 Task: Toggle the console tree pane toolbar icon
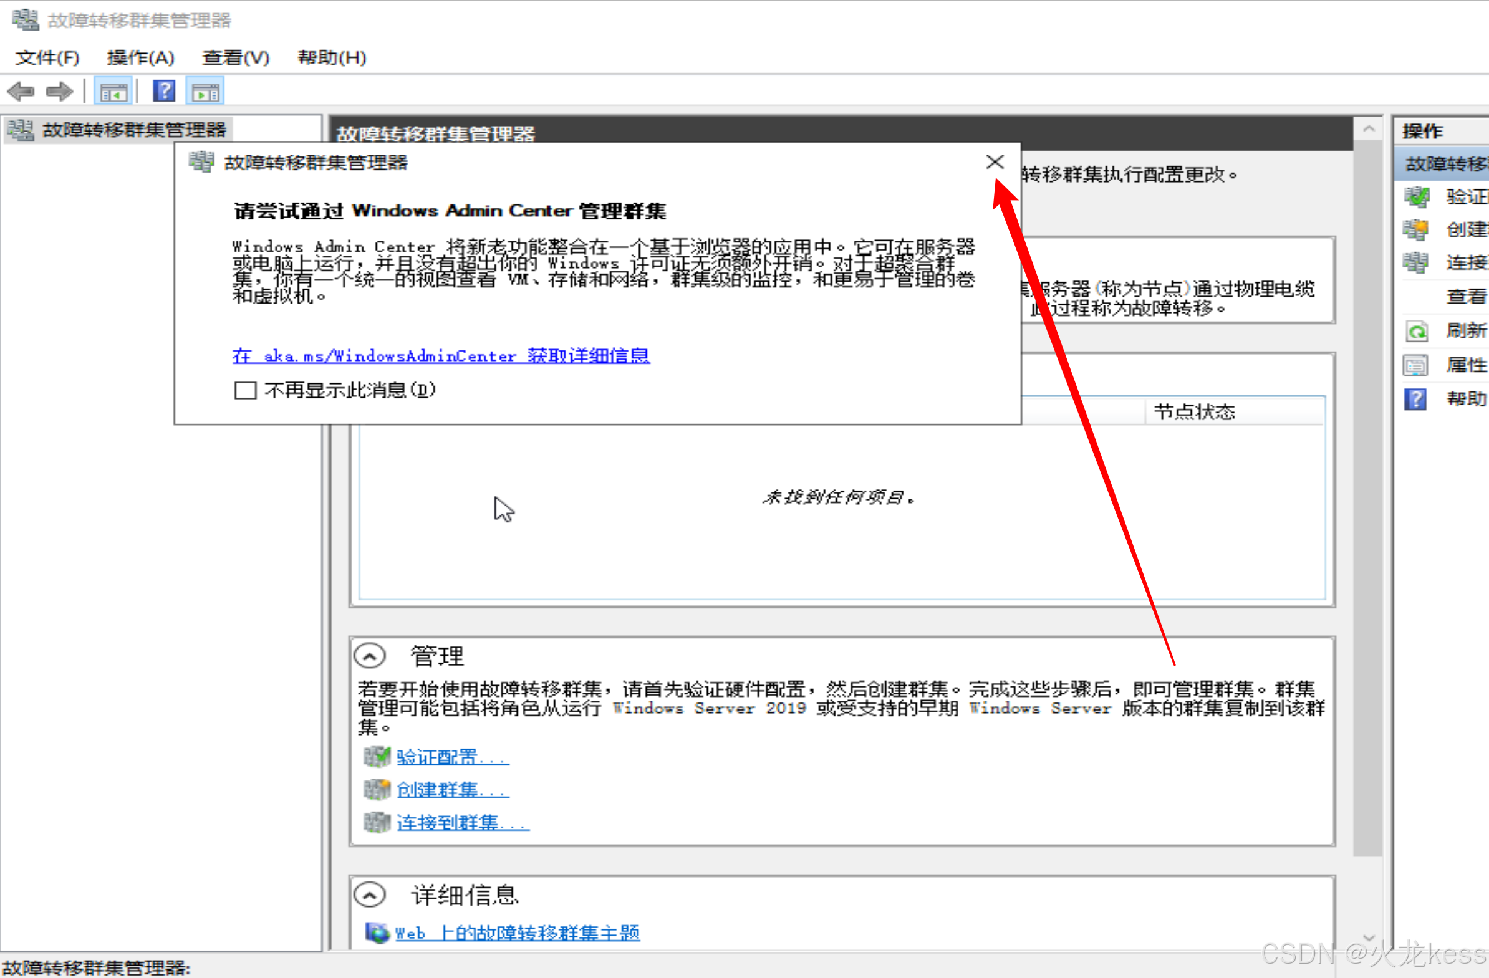113,92
